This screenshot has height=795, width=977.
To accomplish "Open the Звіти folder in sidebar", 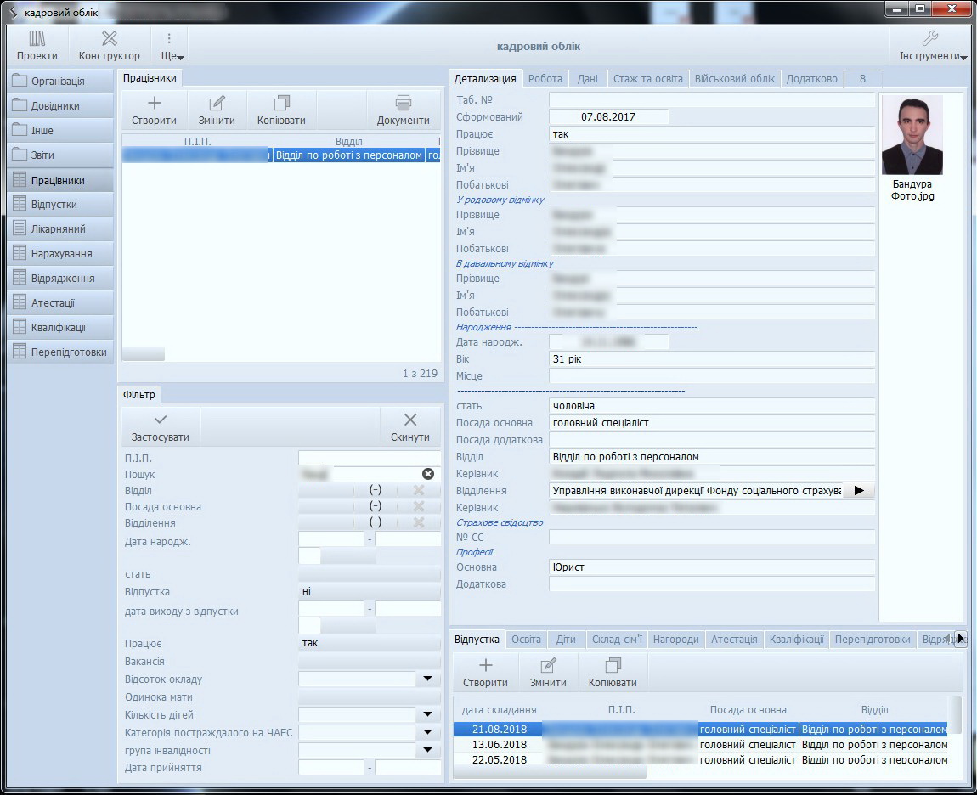I will pyautogui.click(x=60, y=155).
